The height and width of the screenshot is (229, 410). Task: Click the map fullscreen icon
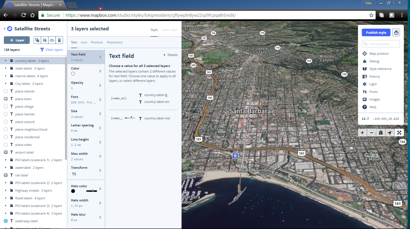click(x=399, y=133)
